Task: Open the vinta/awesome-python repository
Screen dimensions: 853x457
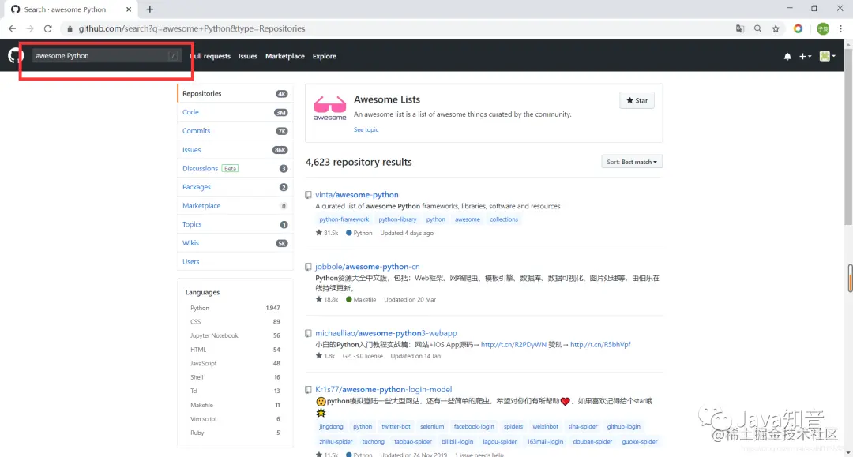Action: click(x=357, y=194)
